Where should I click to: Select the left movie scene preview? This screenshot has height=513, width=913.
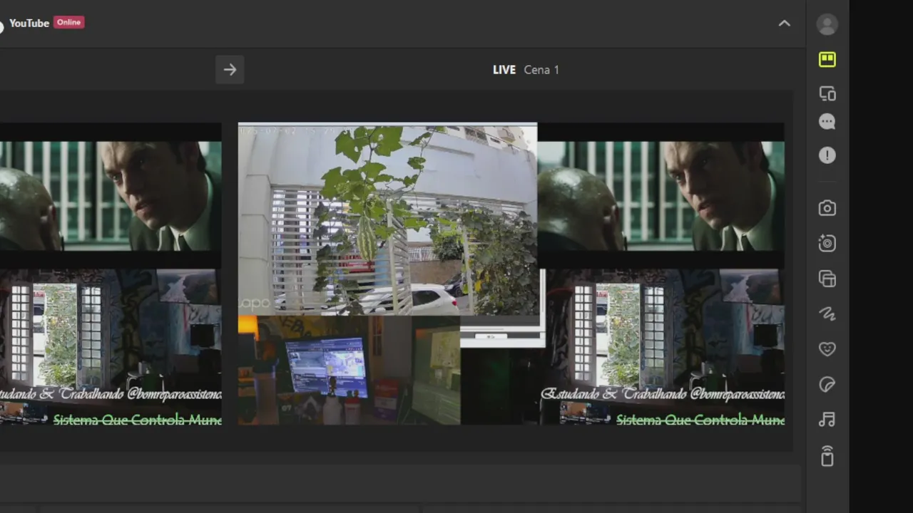point(111,196)
